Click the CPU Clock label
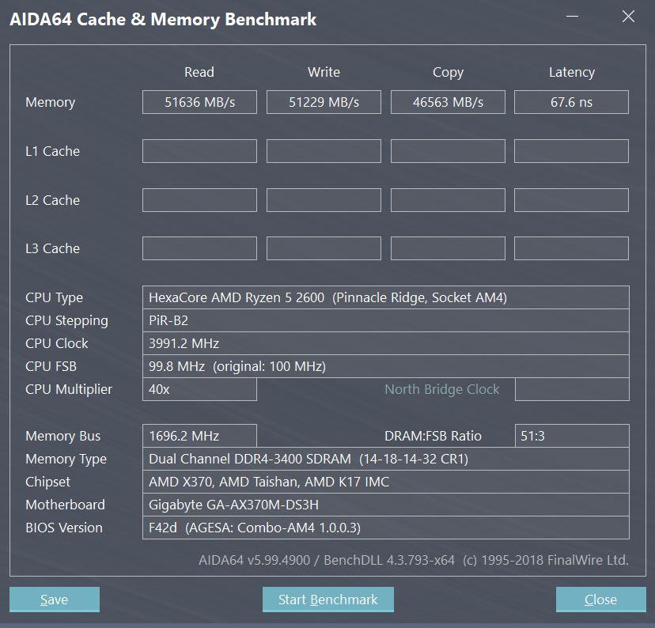 pyautogui.click(x=56, y=343)
